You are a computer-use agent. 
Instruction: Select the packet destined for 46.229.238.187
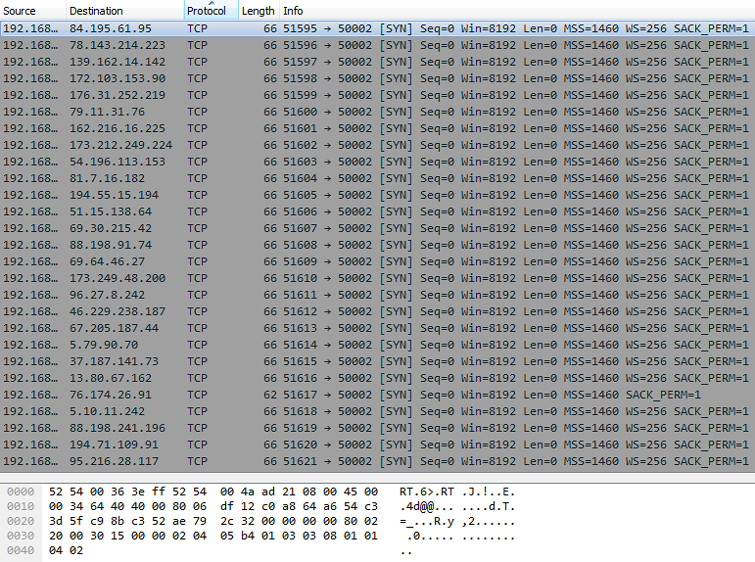coord(117,311)
